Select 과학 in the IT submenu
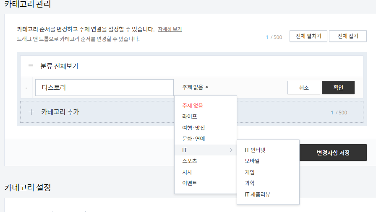This screenshot has height=212, width=376. pyautogui.click(x=249, y=183)
